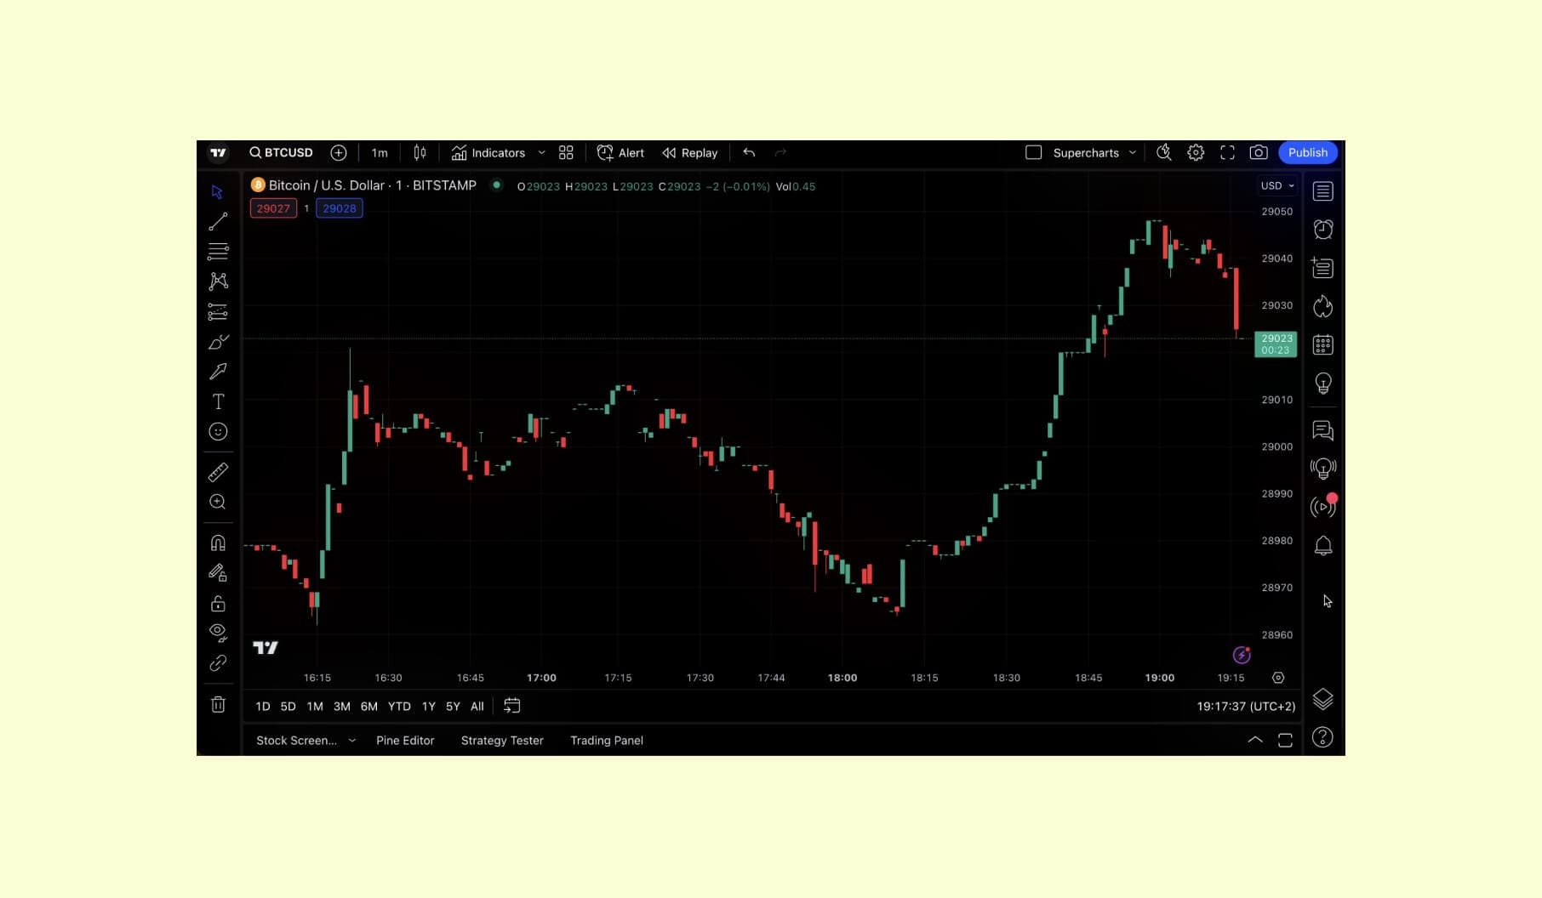
Task: Open the notifications bell panel
Action: point(1322,545)
